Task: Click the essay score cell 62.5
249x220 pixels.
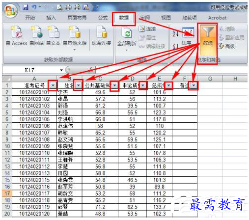Action: pos(132,207)
